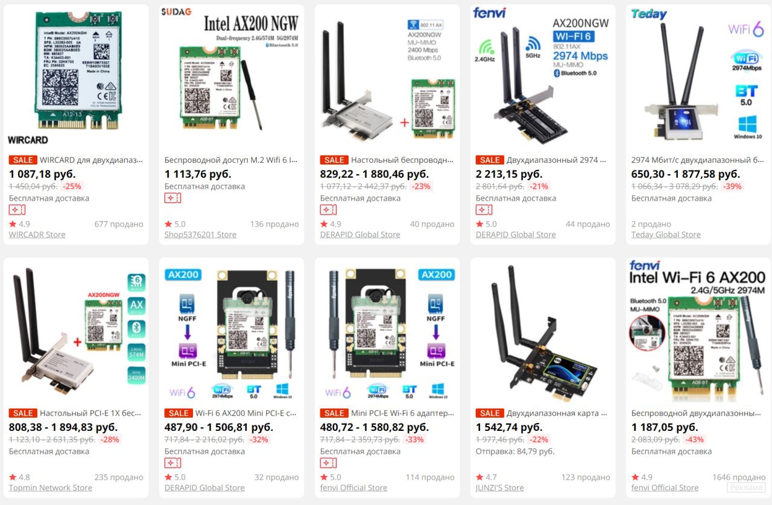Click the 'Реклама' ad label
This screenshot has height=505, width=772.
pyautogui.click(x=747, y=488)
